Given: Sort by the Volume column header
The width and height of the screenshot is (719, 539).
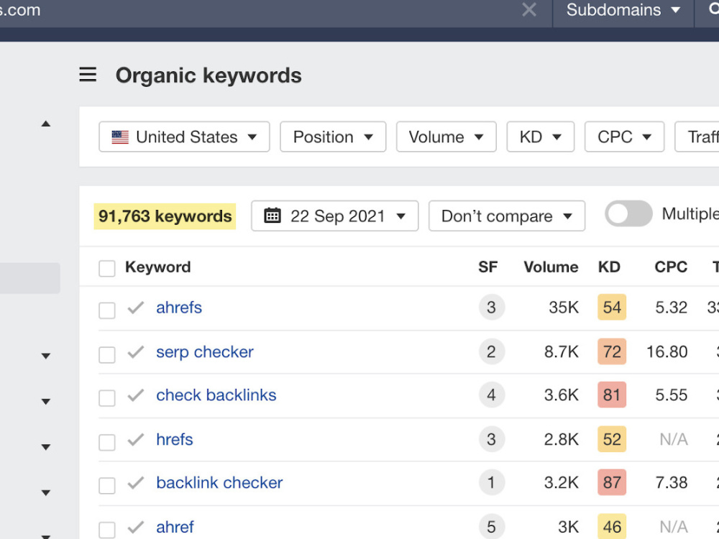Looking at the screenshot, I should 551,267.
